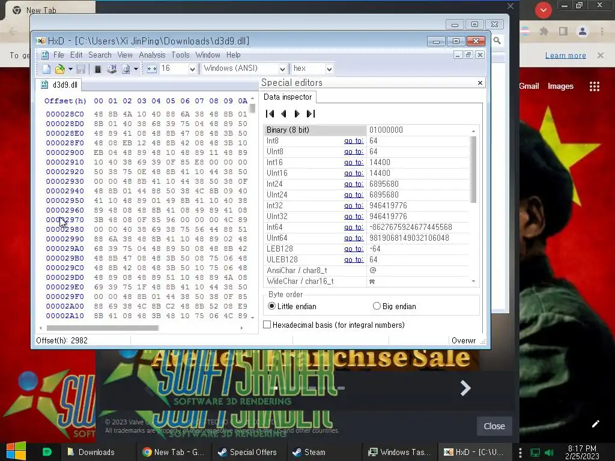This screenshot has height=461, width=615.
Task: Expand the disk image dropdown arrow
Action: click(136, 69)
